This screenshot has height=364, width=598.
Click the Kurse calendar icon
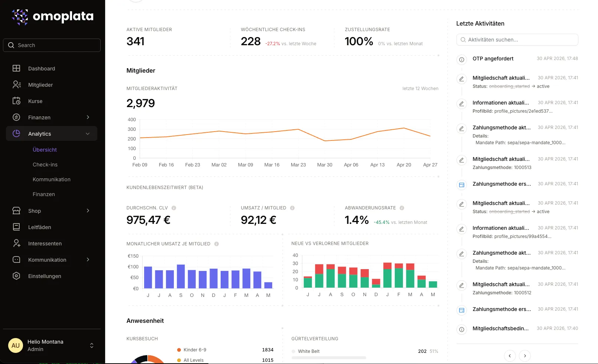click(16, 101)
